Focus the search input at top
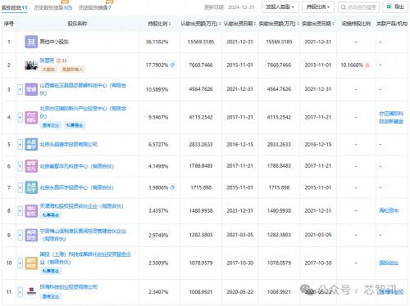 (x=358, y=7)
